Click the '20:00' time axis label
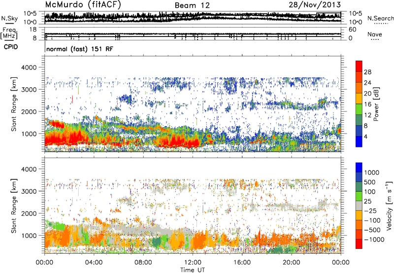394x273 pixels. [x=292, y=263]
